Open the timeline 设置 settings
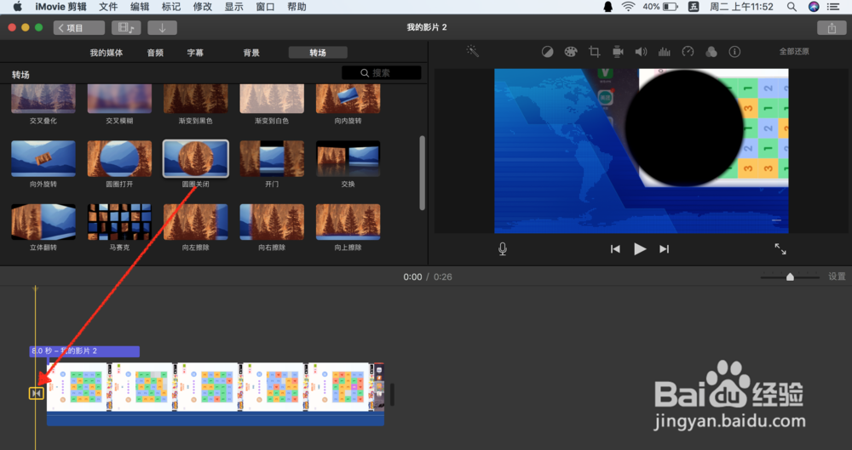The image size is (852, 450). pos(837,276)
